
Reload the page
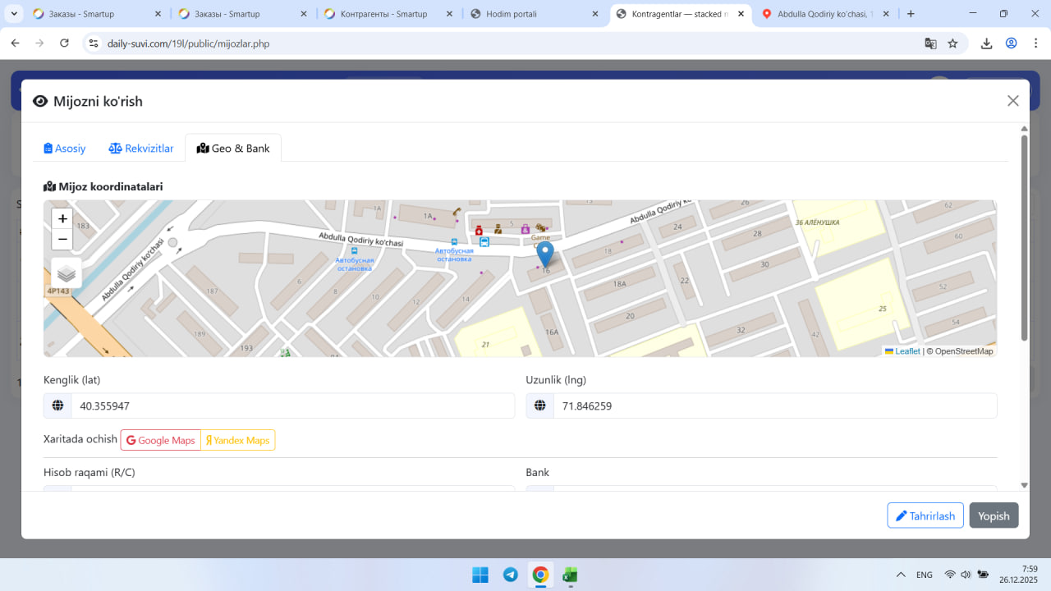tap(65, 44)
